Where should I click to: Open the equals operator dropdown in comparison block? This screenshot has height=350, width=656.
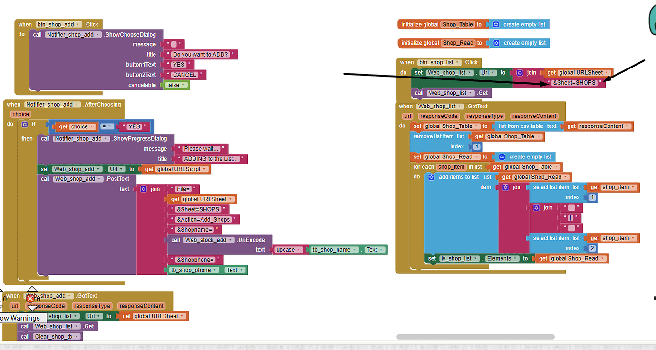point(108,127)
